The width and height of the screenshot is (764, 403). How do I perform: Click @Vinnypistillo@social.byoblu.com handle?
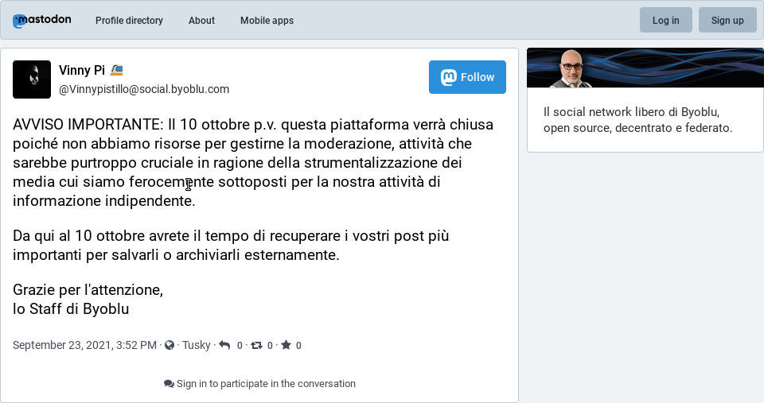144,89
